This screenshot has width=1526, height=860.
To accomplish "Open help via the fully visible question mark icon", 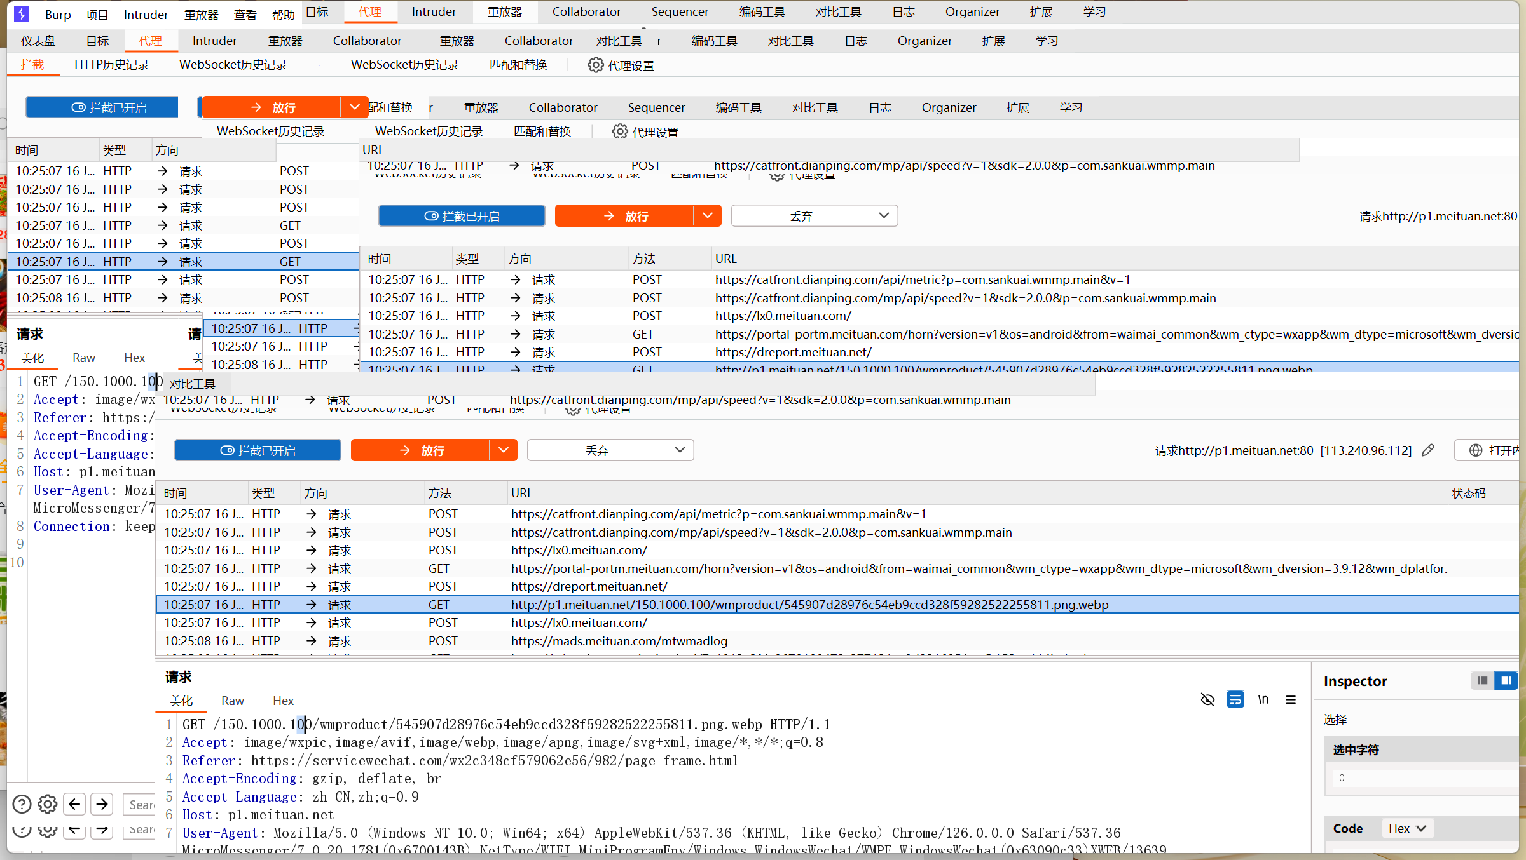I will [x=22, y=804].
